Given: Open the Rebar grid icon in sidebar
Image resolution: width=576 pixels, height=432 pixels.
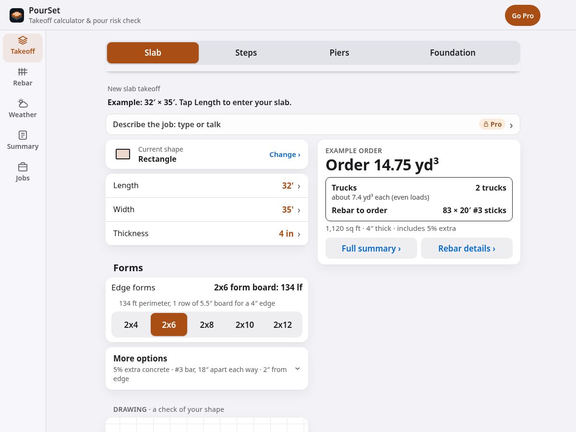Looking at the screenshot, I should 23,72.
